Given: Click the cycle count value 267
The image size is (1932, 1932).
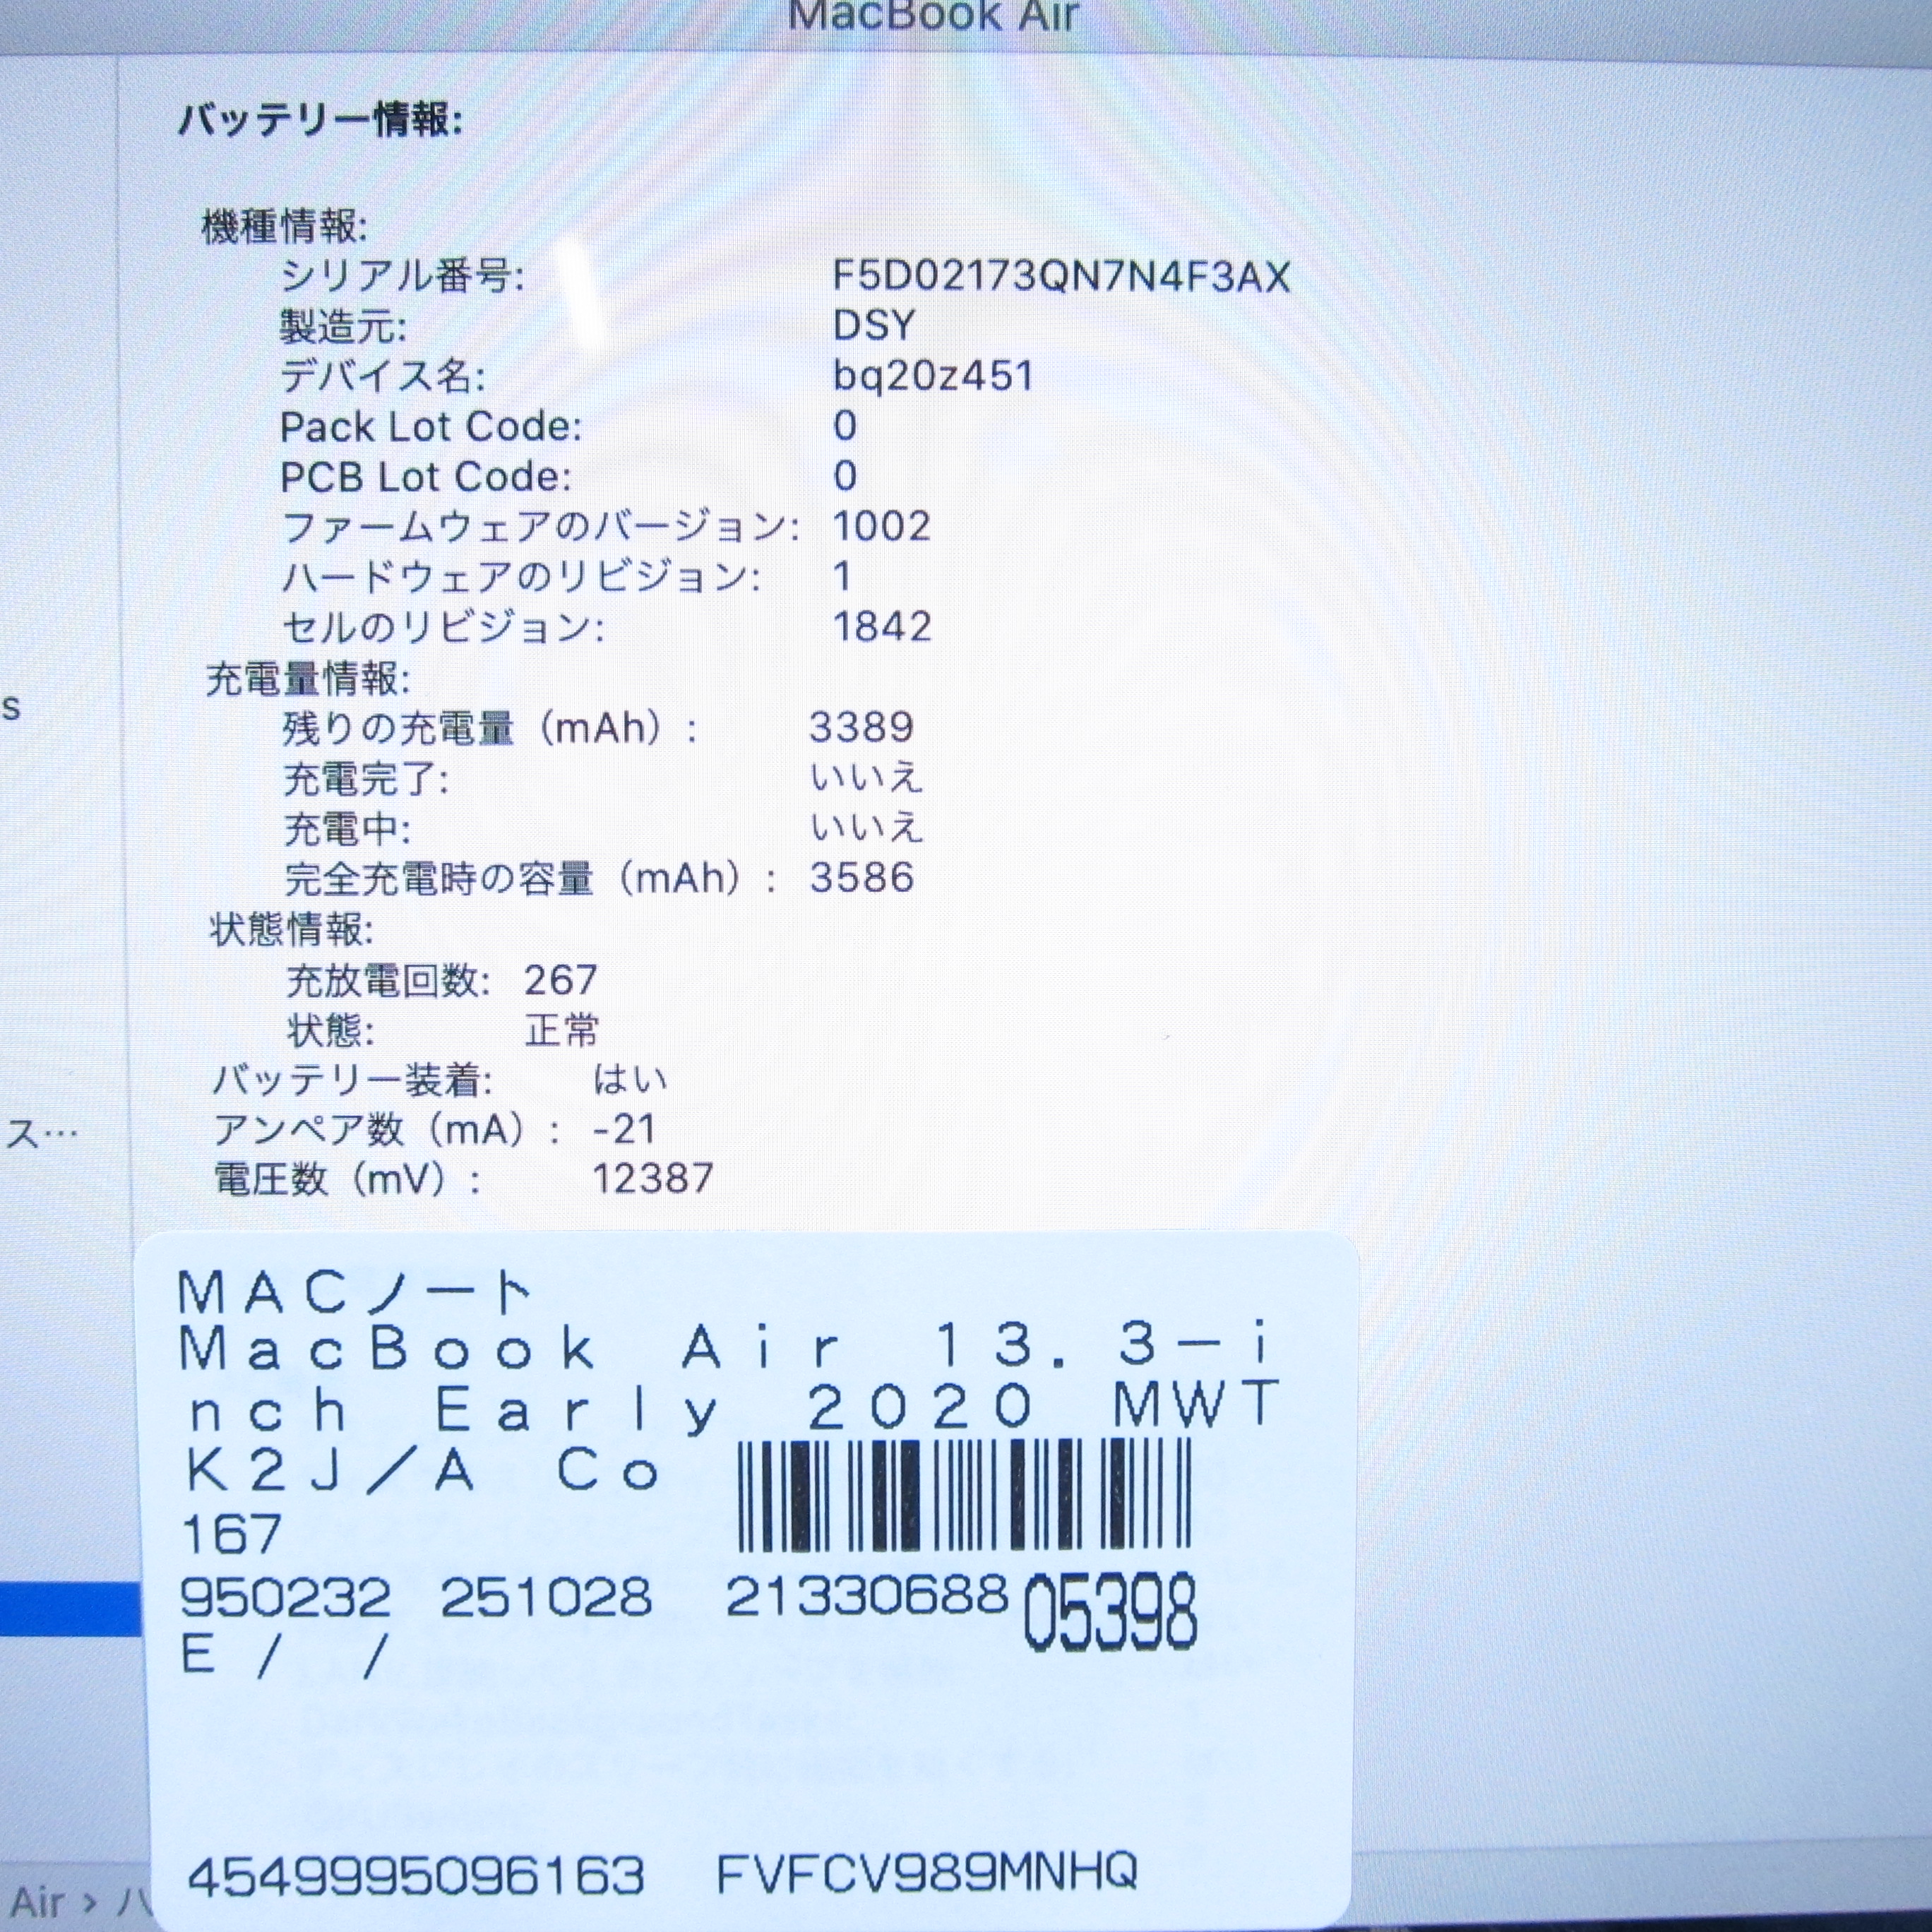Looking at the screenshot, I should click(560, 980).
